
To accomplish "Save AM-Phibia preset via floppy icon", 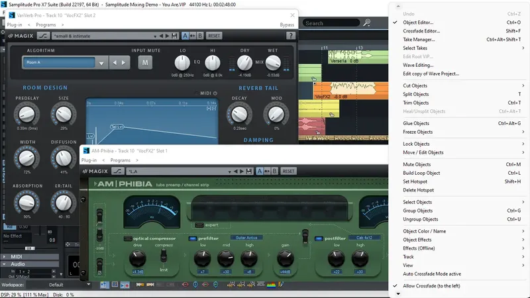I will click(249, 172).
